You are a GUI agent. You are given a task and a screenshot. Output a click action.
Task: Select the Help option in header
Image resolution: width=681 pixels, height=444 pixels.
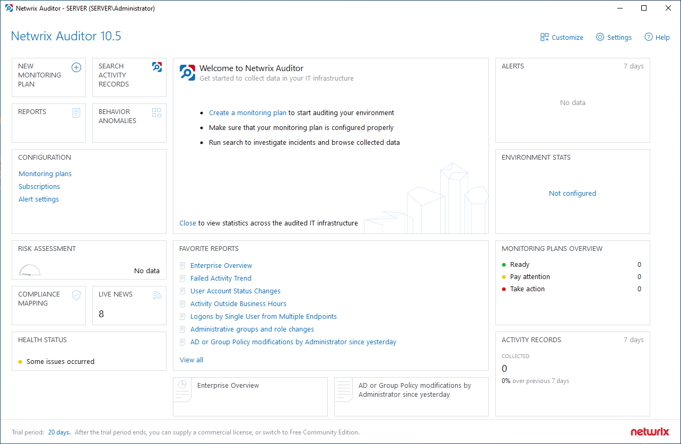(x=657, y=37)
